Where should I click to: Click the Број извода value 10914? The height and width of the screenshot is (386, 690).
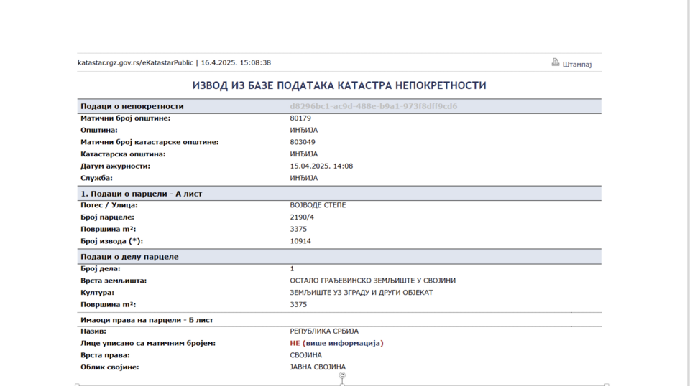point(300,241)
